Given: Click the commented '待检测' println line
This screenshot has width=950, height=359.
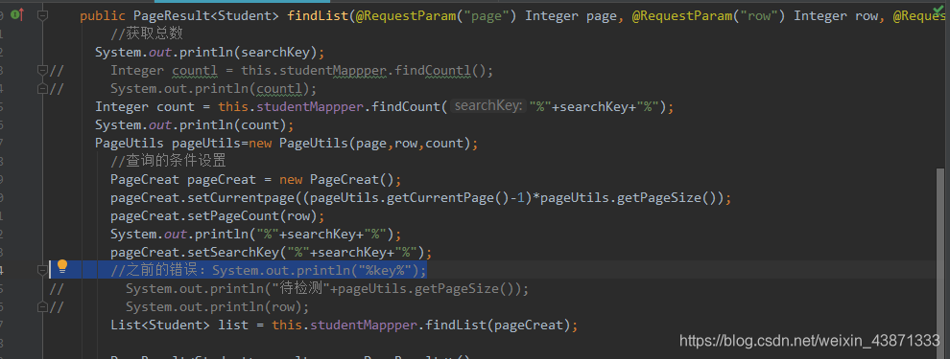Looking at the screenshot, I should click(327, 289).
